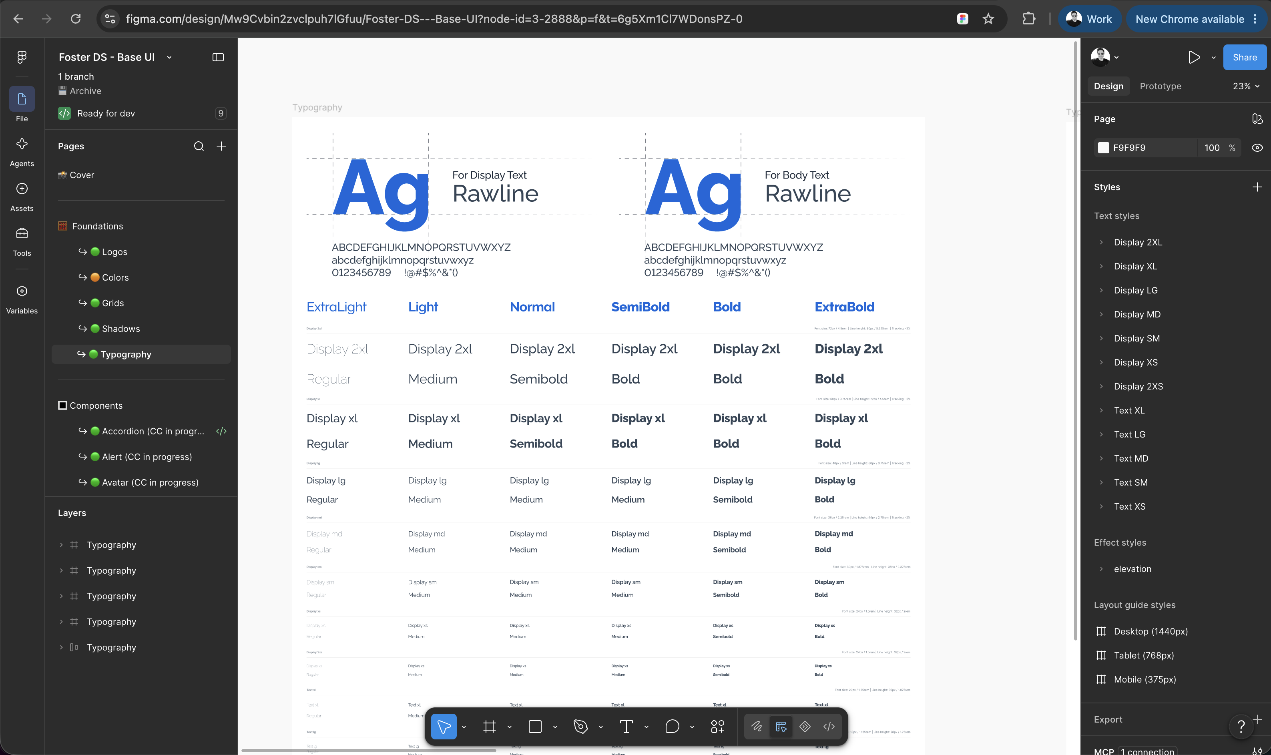Open the help question mark button
The width and height of the screenshot is (1271, 755).
point(1241,726)
